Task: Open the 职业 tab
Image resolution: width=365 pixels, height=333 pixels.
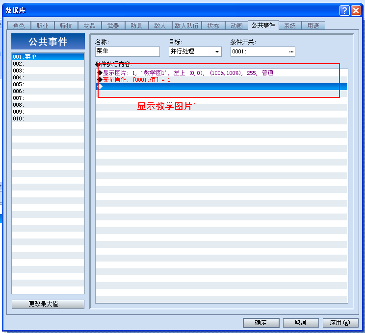Action: click(x=43, y=25)
